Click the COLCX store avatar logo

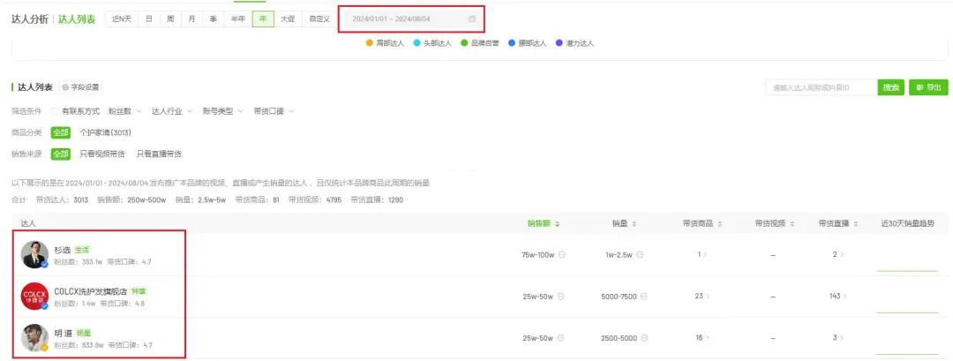(34, 296)
